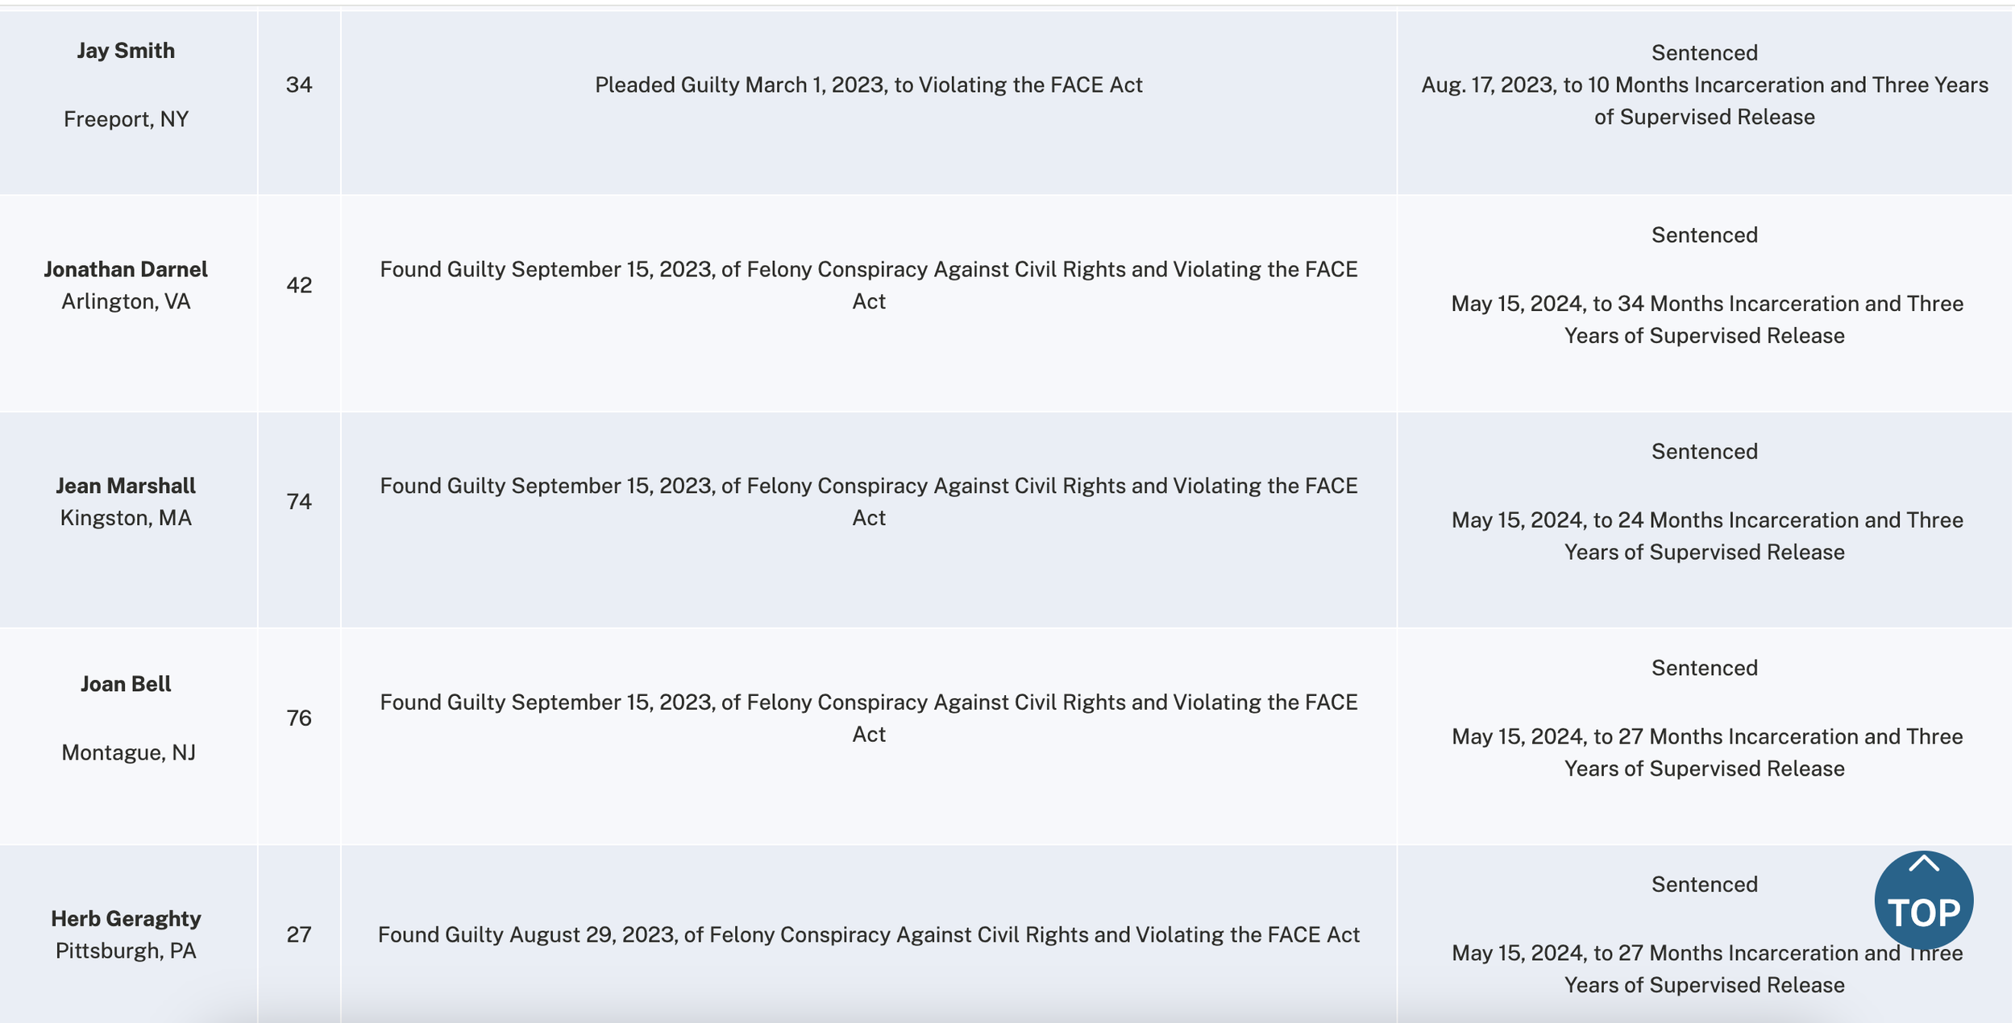Click the Montague, NJ location text
The image size is (2015, 1023).
pos(128,752)
